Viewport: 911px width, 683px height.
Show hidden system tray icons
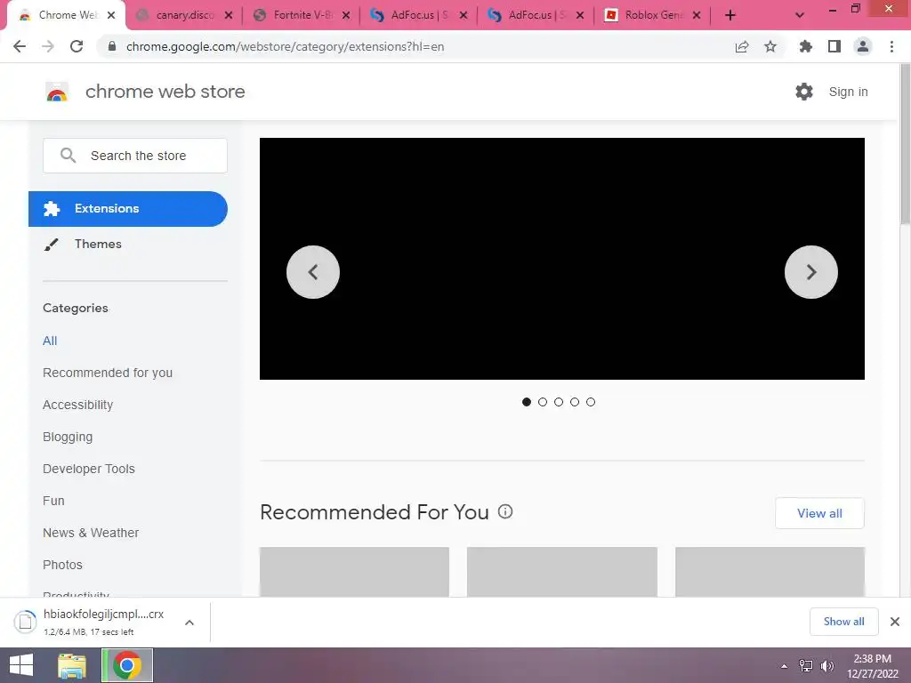pos(785,666)
